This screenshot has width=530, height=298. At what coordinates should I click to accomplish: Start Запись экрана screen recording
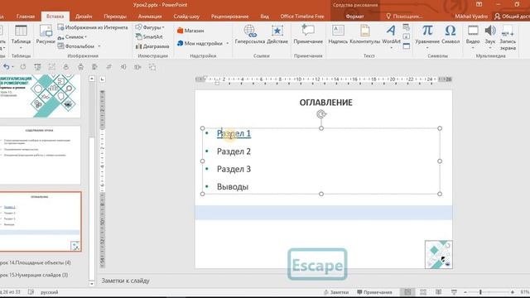pos(508,37)
